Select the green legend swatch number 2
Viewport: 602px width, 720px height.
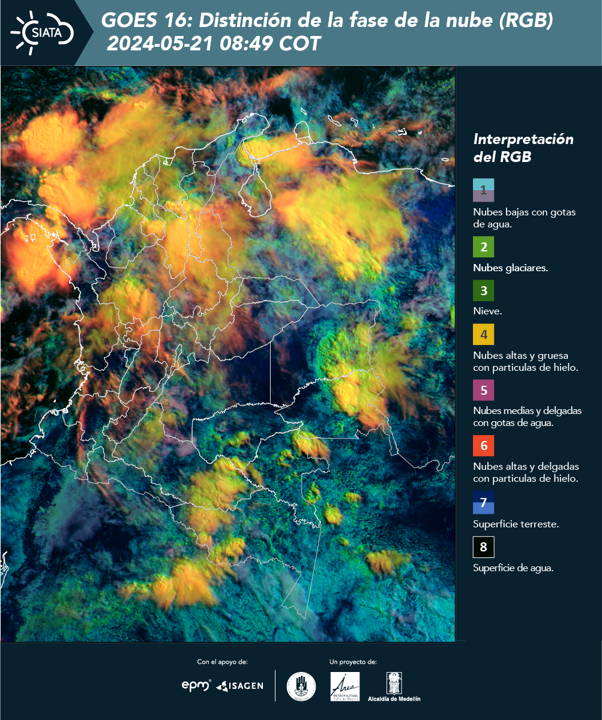click(x=483, y=247)
